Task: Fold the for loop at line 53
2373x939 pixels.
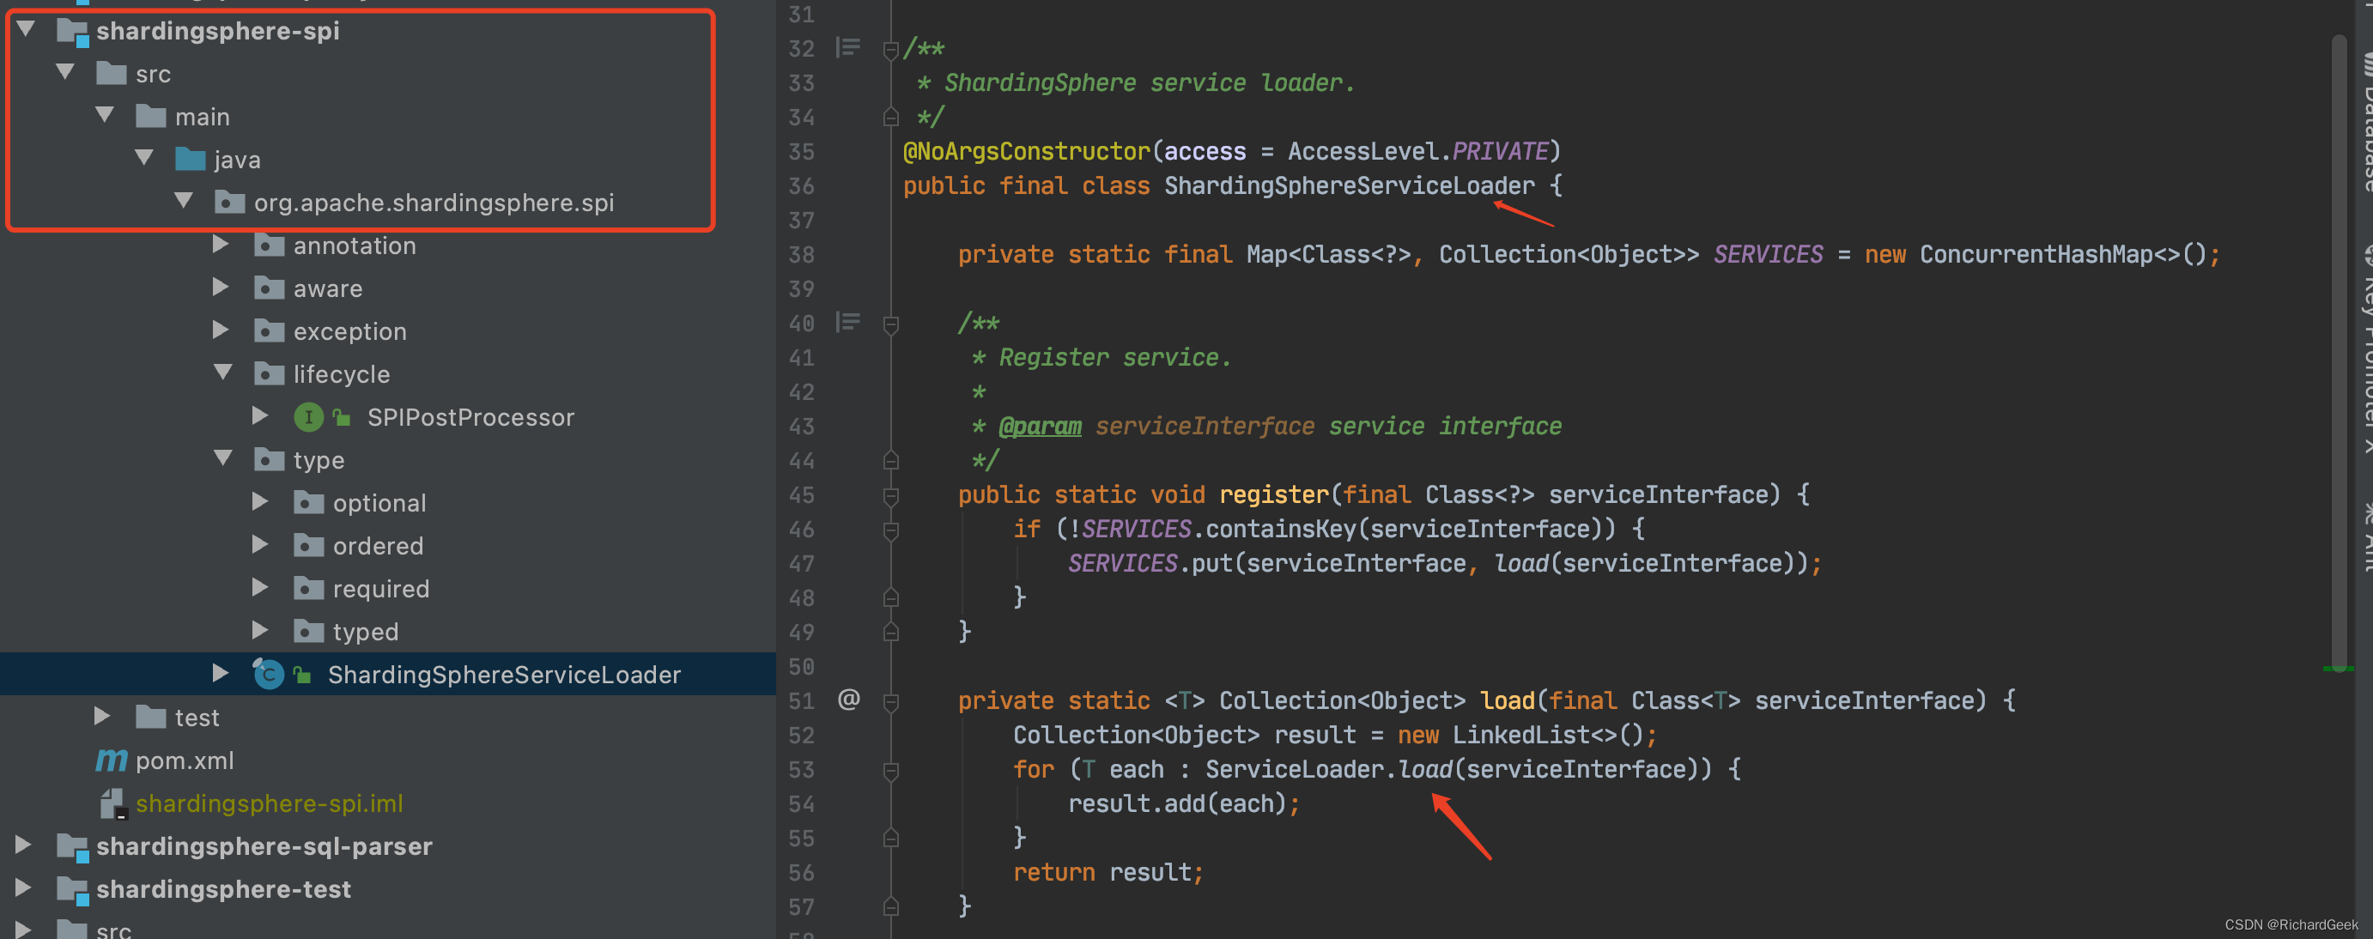Action: coord(891,771)
